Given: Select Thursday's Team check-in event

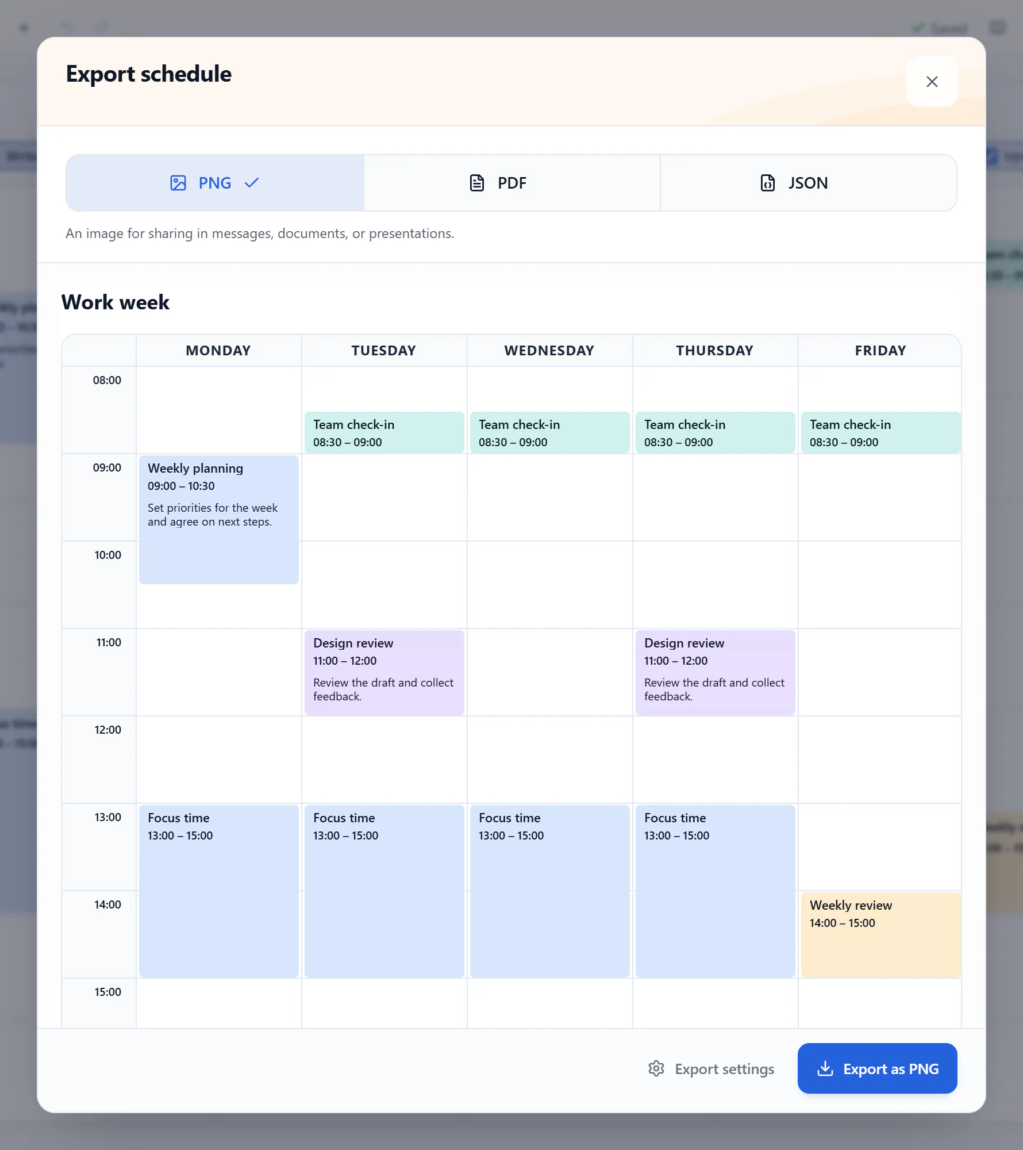Looking at the screenshot, I should click(716, 432).
